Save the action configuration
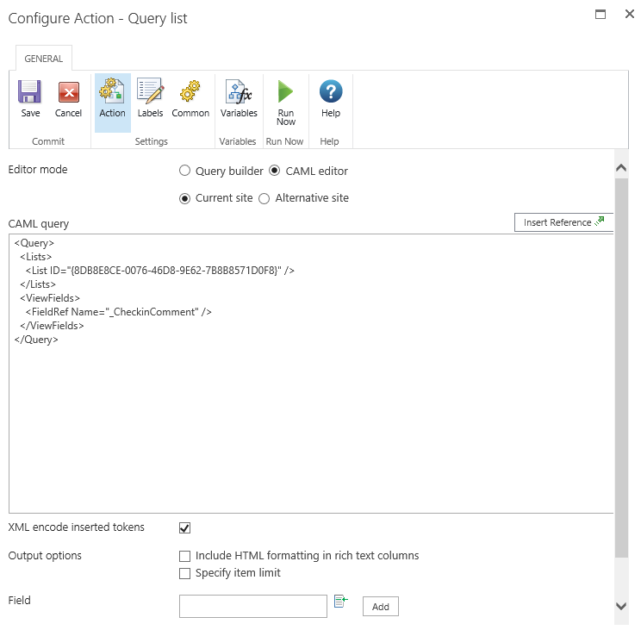The height and width of the screenshot is (630, 641). pos(30,98)
